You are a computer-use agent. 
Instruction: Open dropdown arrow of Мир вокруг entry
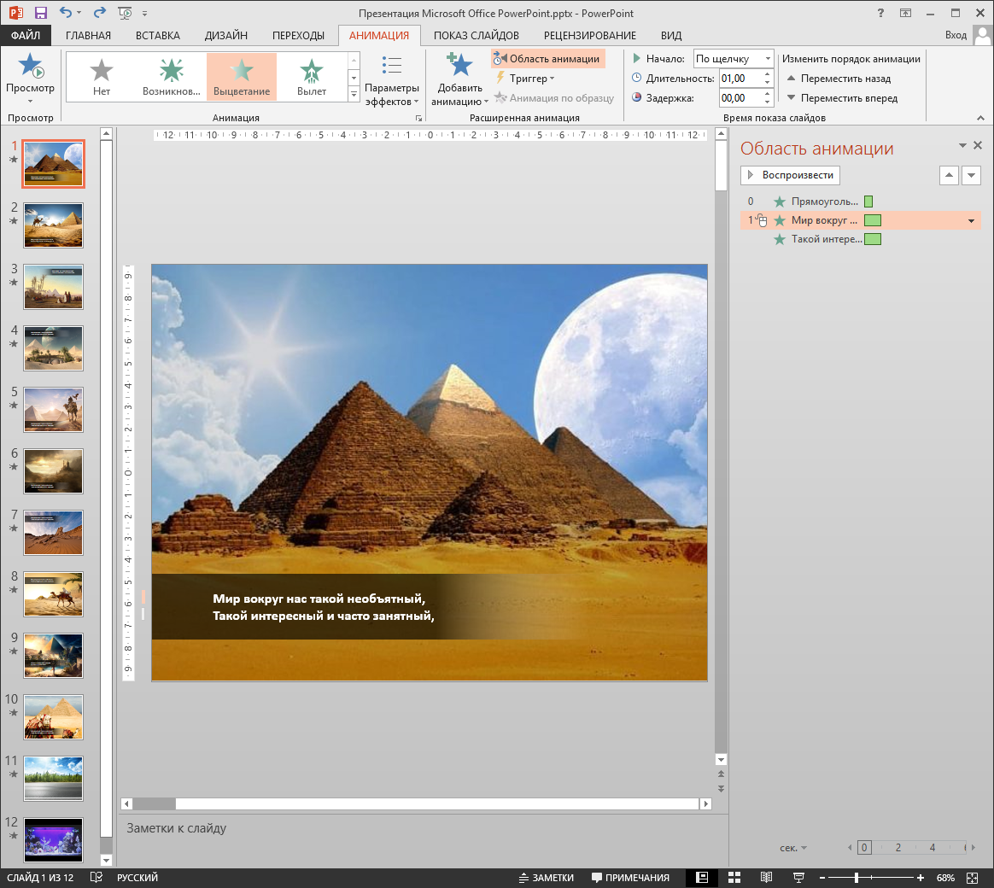971,220
